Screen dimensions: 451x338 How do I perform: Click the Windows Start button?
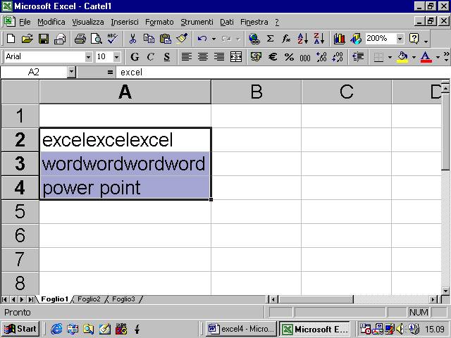coord(20,329)
